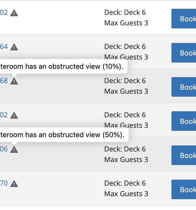
Task: Click warning icon beside stateroom ending 64
Action: click(x=14, y=47)
